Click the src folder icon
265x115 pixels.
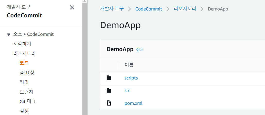(109, 91)
